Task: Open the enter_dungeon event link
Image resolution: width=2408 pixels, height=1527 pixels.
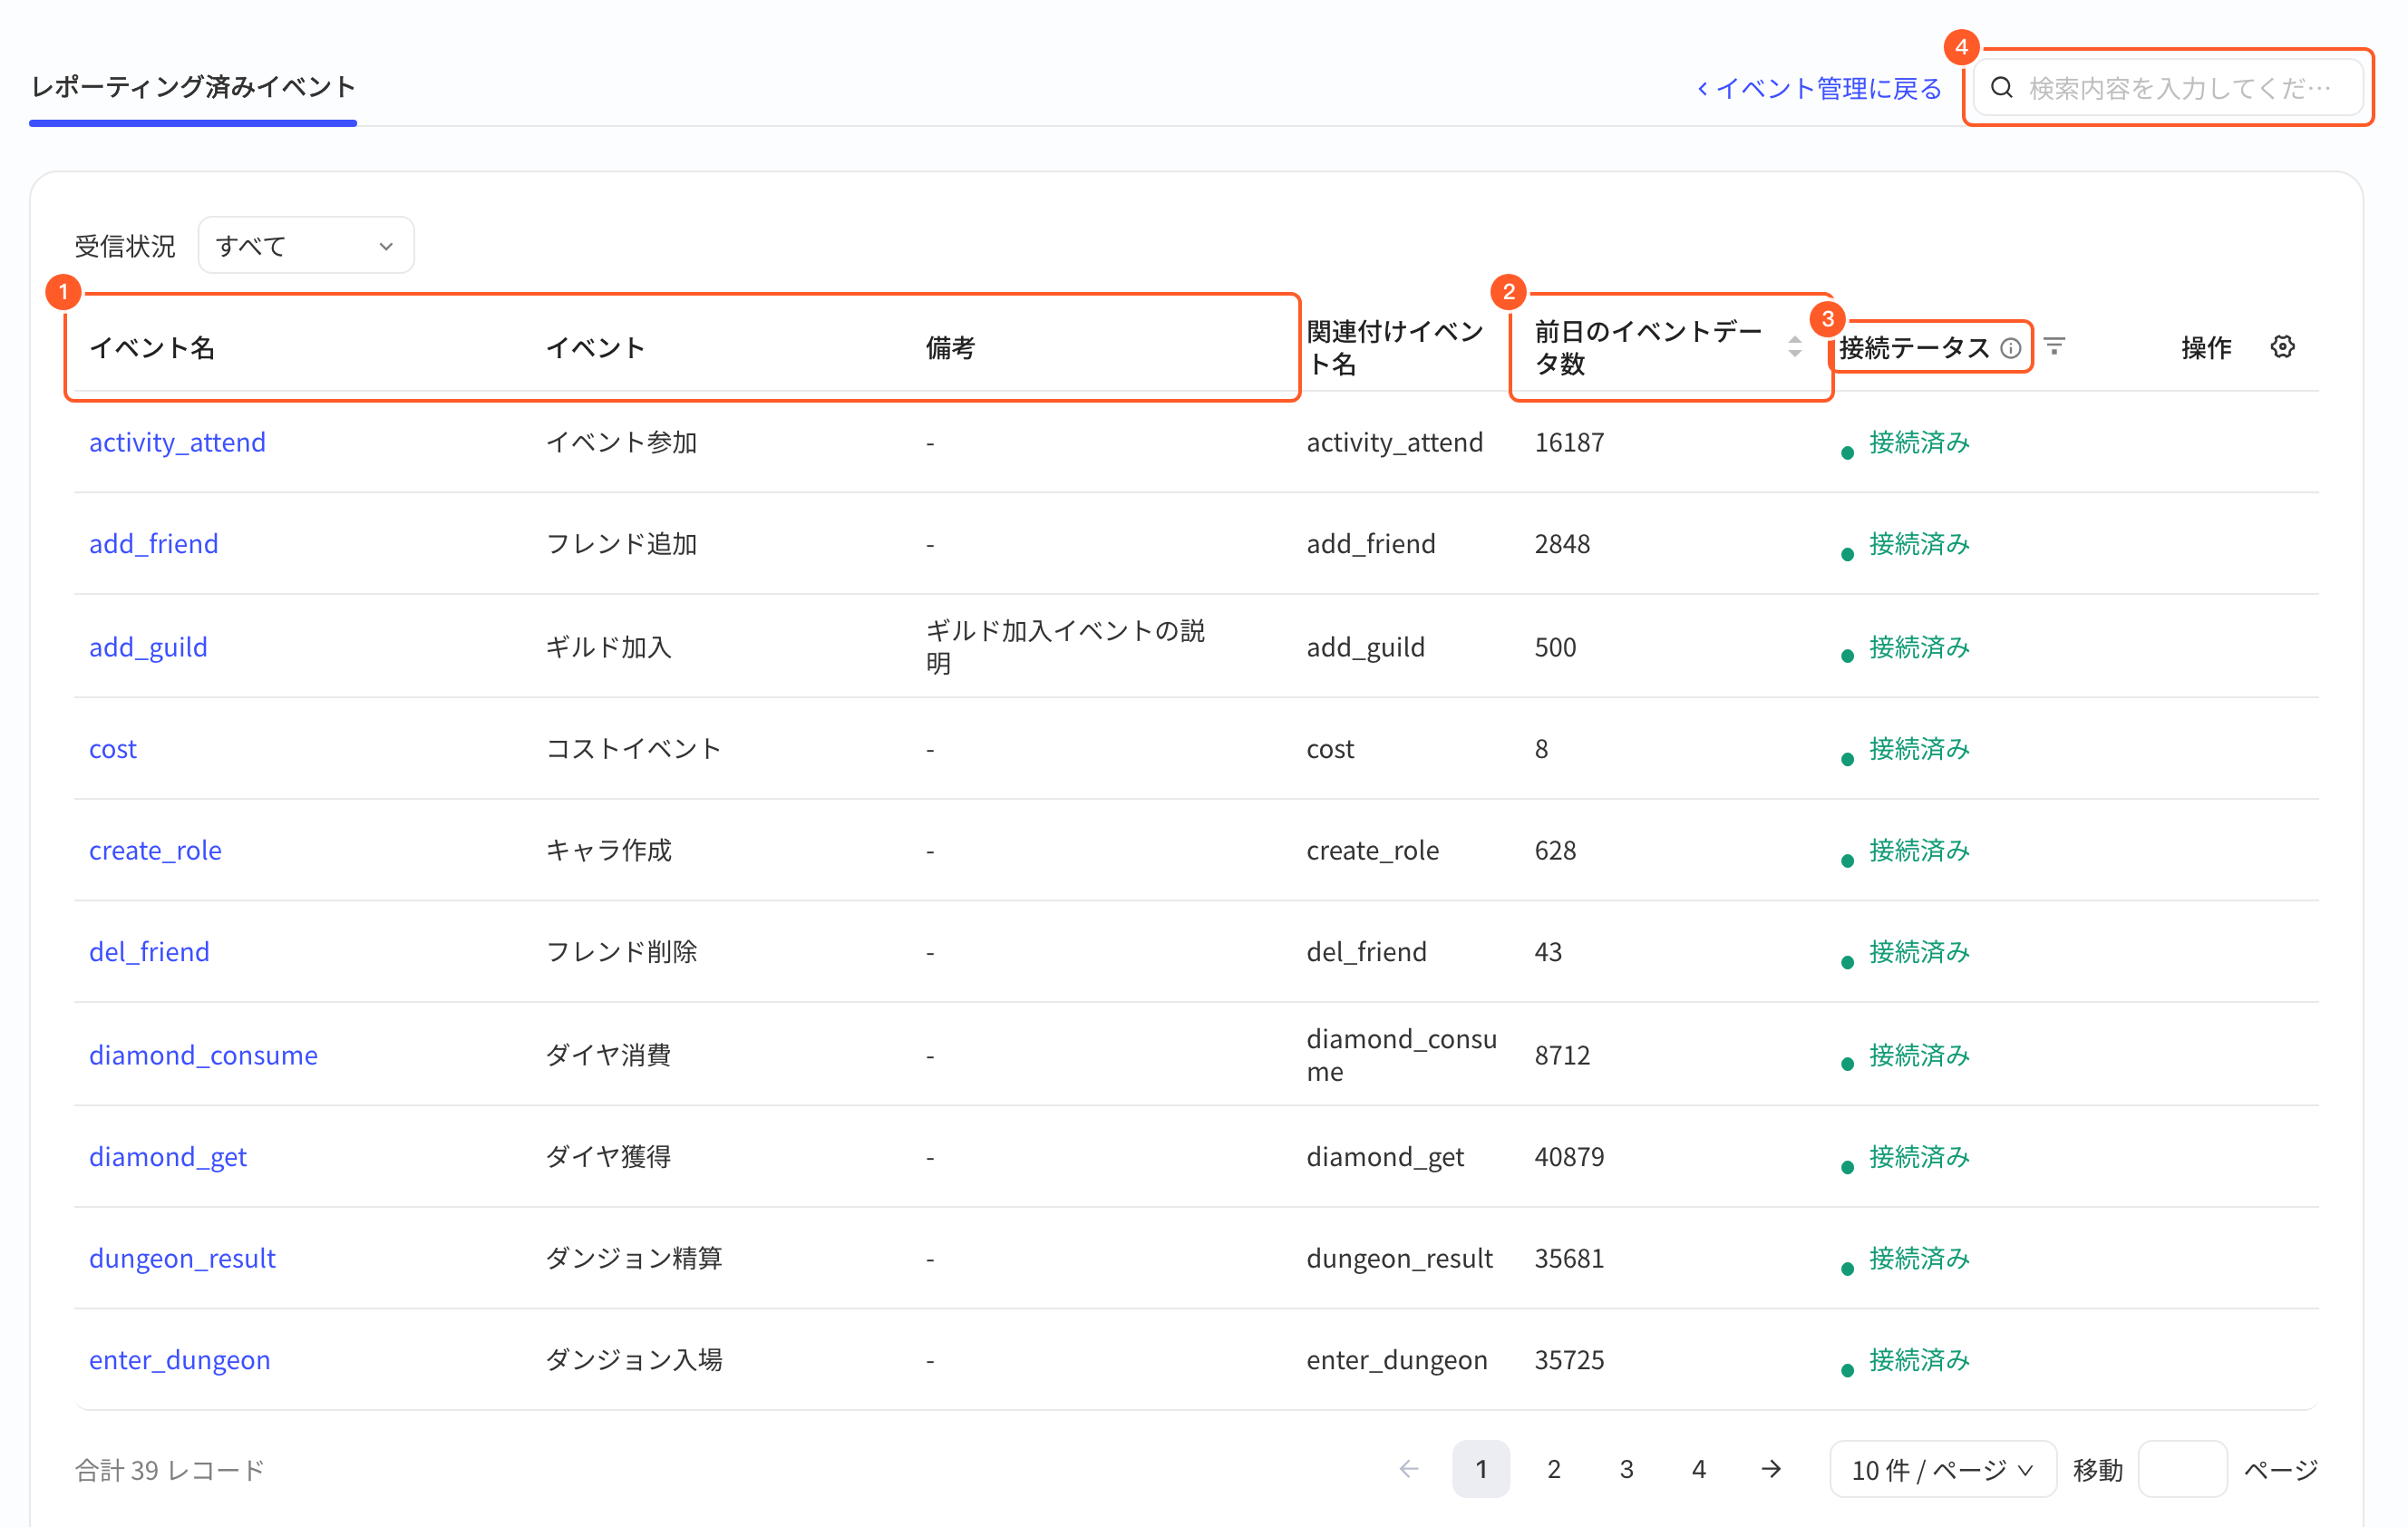Action: 179,1360
